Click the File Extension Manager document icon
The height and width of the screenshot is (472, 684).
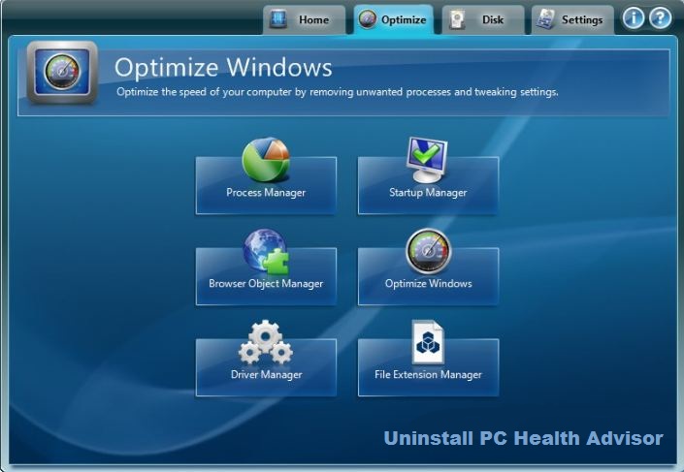point(428,342)
